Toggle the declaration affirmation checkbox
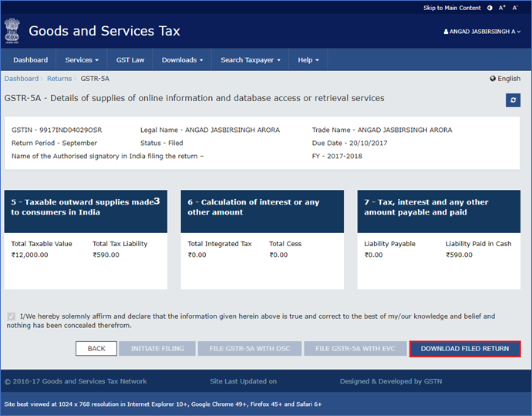The height and width of the screenshot is (416, 532). click(x=12, y=316)
